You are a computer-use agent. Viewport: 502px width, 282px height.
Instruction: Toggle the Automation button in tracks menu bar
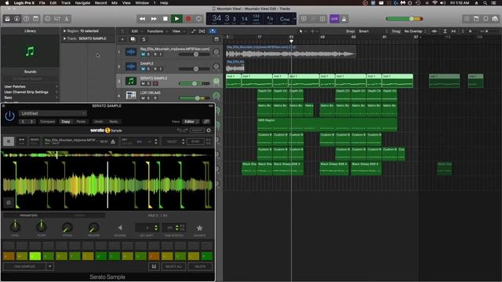click(193, 31)
